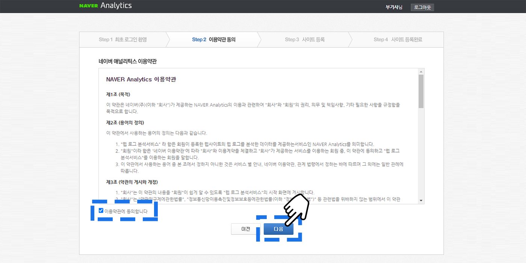Image resolution: width=526 pixels, height=263 pixels.
Task: Log out with the 로그아웃 button
Action: 422,7
